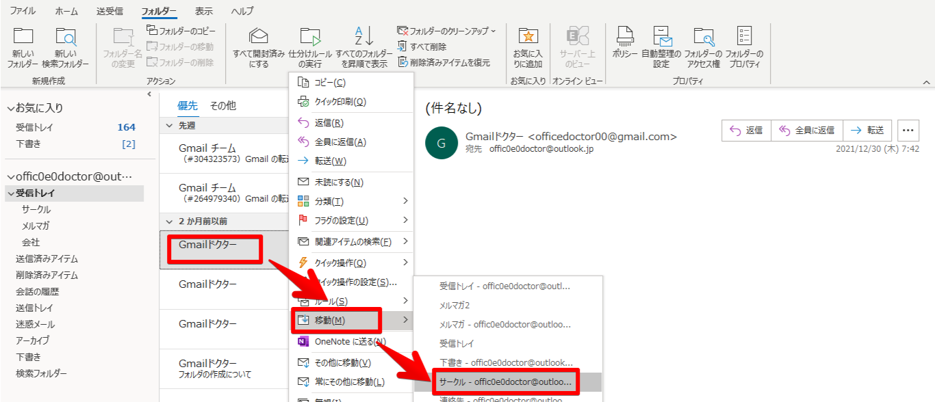935x402 pixels.
Task: Switch to the その他 inbox tab
Action: coord(222,105)
